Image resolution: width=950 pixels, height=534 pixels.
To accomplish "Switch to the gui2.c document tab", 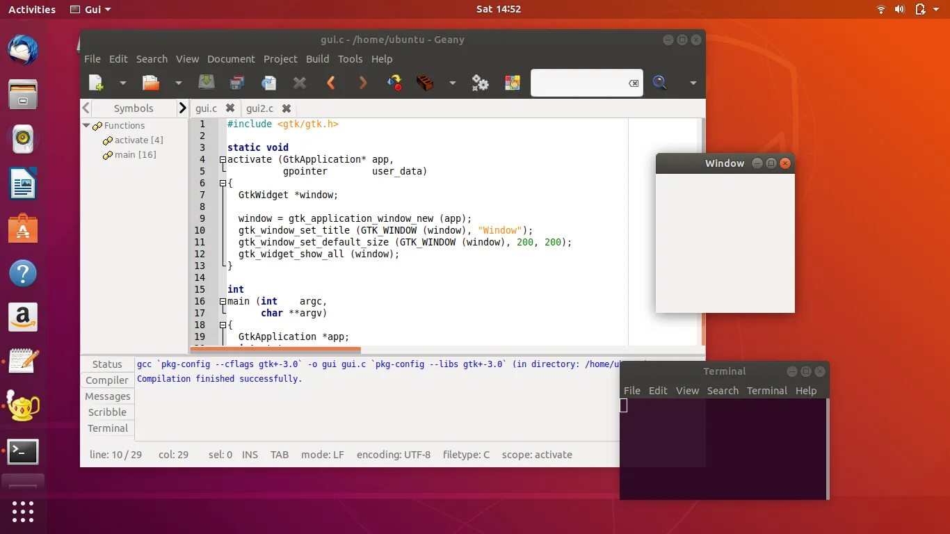I will [259, 108].
